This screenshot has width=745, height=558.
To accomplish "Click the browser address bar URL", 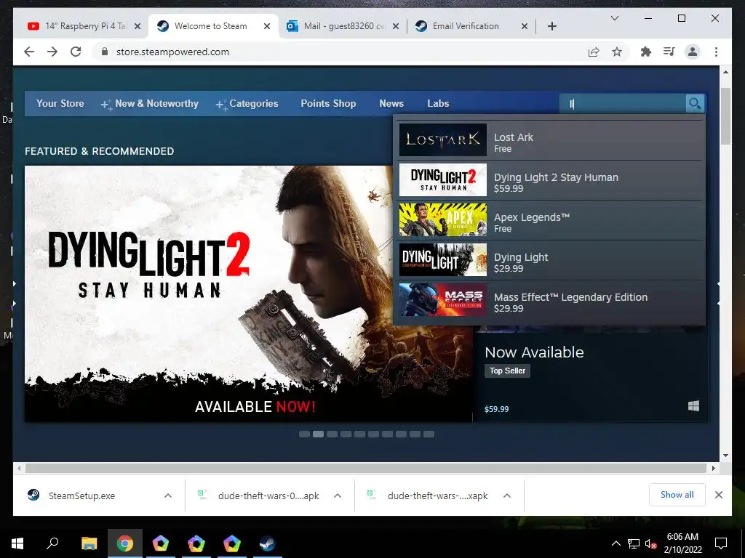I will (x=172, y=52).
